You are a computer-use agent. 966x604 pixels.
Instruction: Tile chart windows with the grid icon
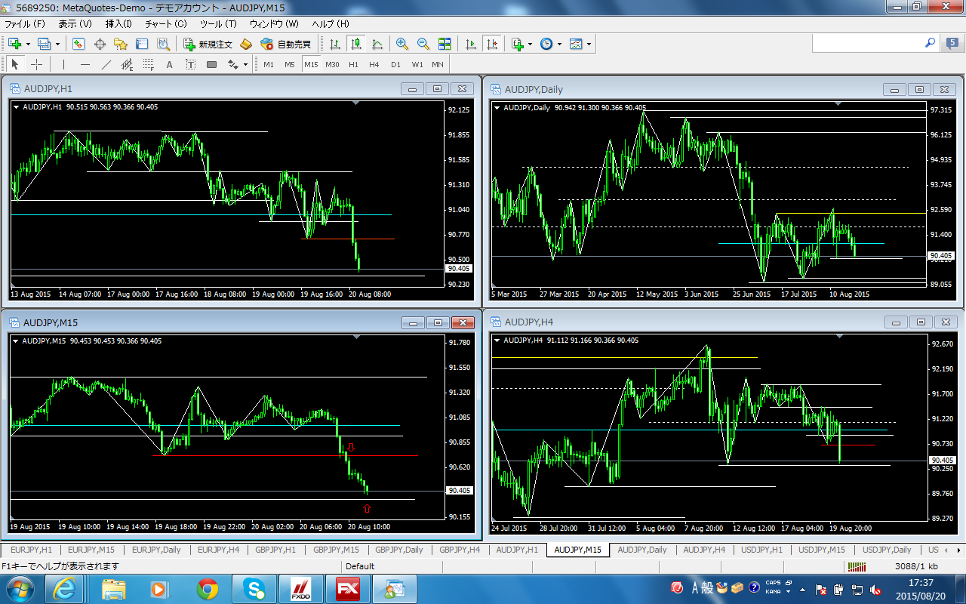tap(445, 44)
